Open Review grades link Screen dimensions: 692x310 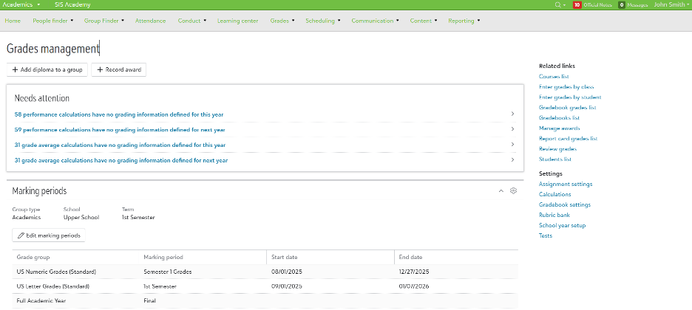pos(557,149)
